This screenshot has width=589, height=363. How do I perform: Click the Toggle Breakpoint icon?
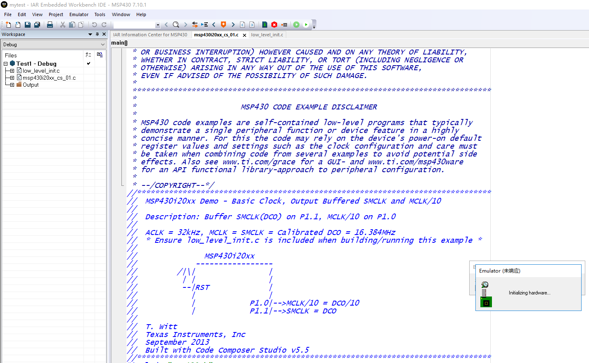pyautogui.click(x=285, y=25)
